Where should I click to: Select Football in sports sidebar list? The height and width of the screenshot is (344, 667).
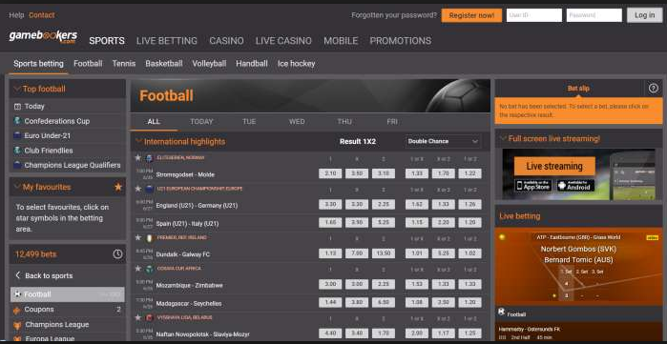click(x=67, y=294)
